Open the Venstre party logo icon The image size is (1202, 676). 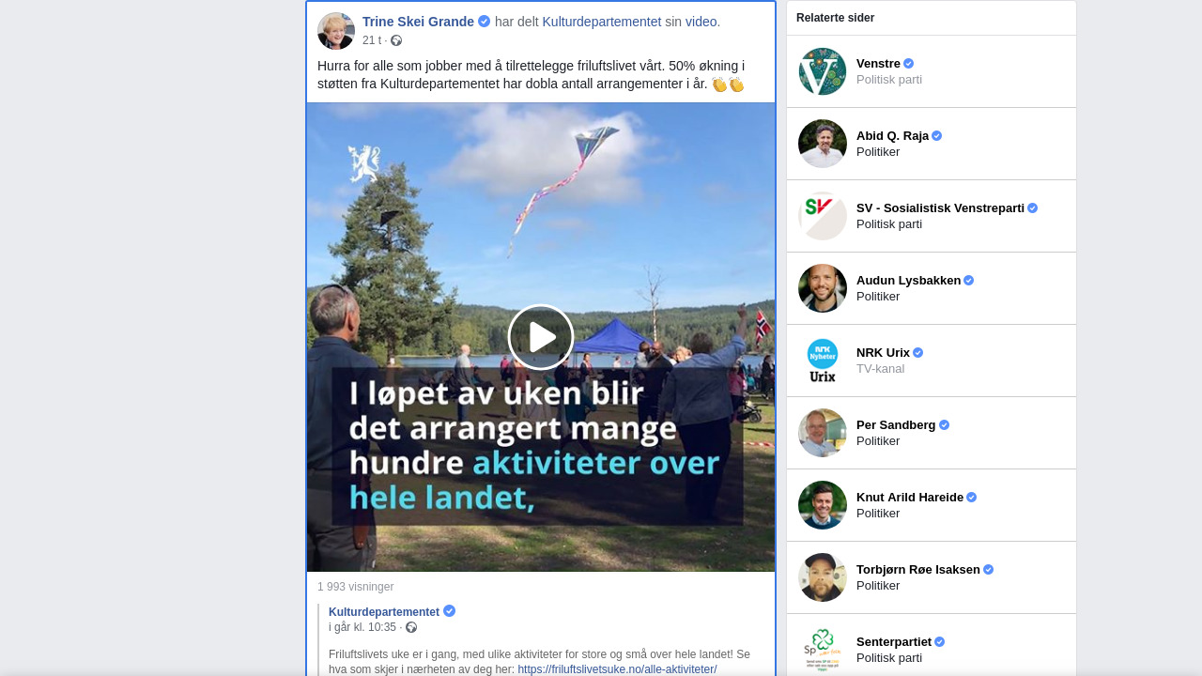[823, 71]
